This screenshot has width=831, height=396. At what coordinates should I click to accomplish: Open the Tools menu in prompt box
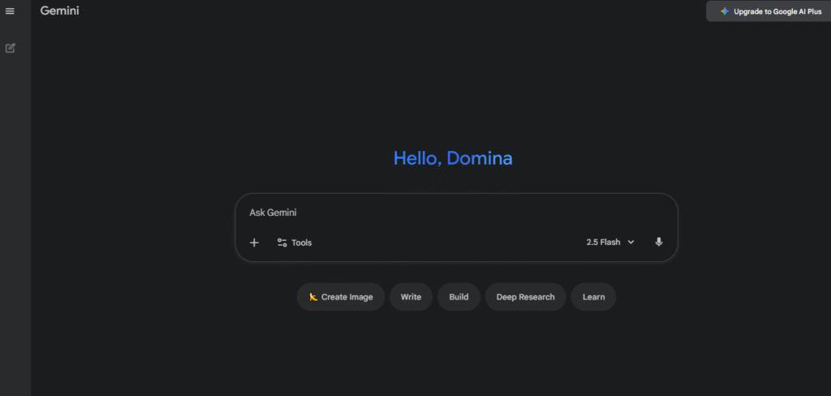pos(301,243)
